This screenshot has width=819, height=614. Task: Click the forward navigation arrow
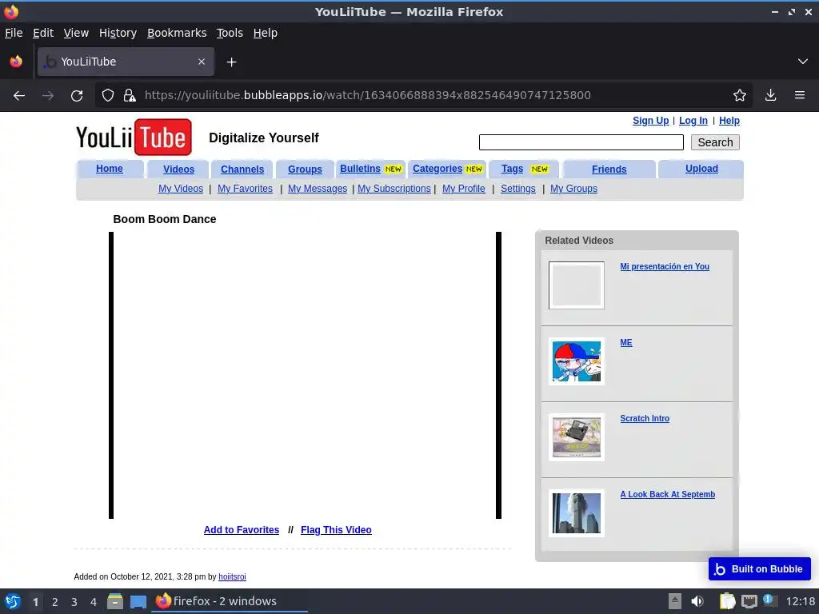(48, 96)
